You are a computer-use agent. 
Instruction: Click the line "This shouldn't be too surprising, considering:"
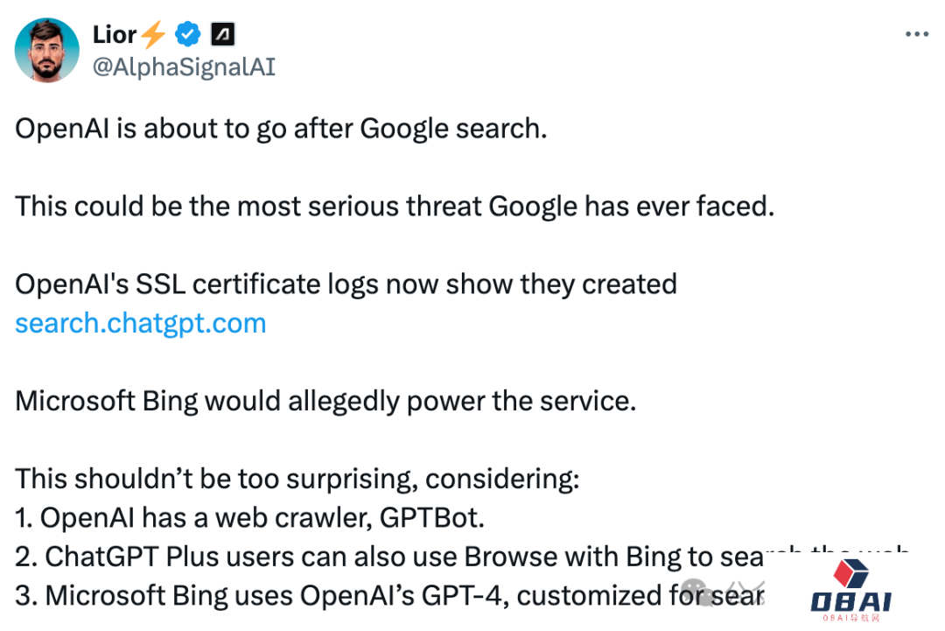tap(298, 479)
